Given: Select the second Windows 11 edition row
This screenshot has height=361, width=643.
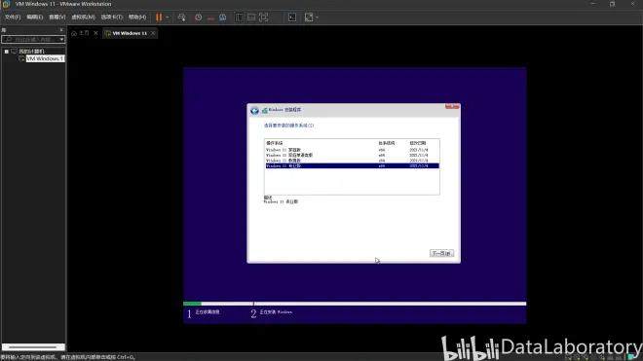Looking at the screenshot, I should [352, 156].
